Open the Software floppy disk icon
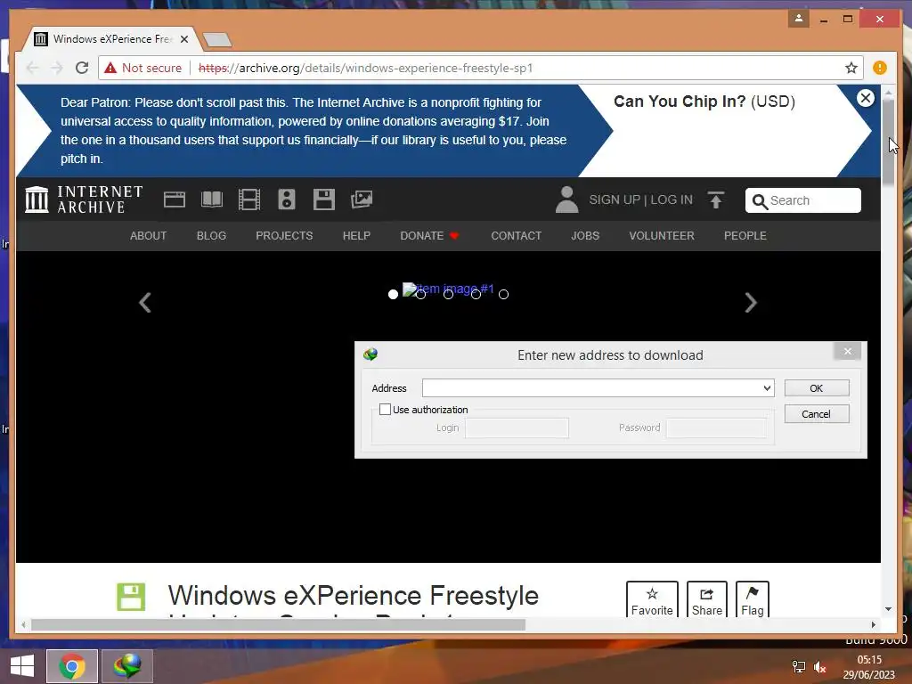The width and height of the screenshot is (912, 684). coord(324,199)
